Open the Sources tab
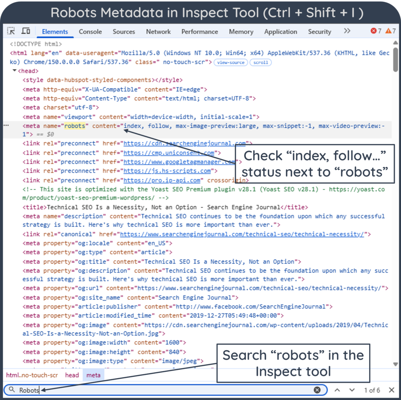Image resolution: width=401 pixels, height=400 pixels. 124,32
